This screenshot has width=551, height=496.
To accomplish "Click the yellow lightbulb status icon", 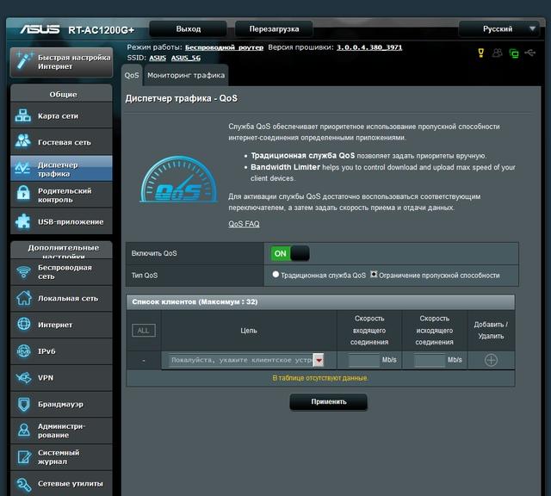I will click(x=480, y=53).
